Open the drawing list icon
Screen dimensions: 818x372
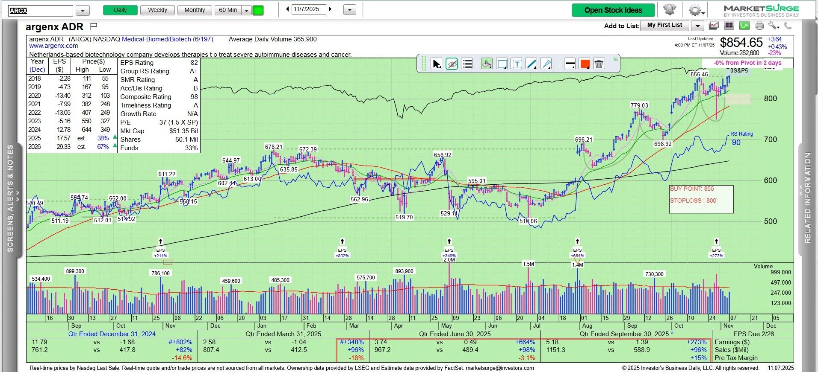coord(467,64)
